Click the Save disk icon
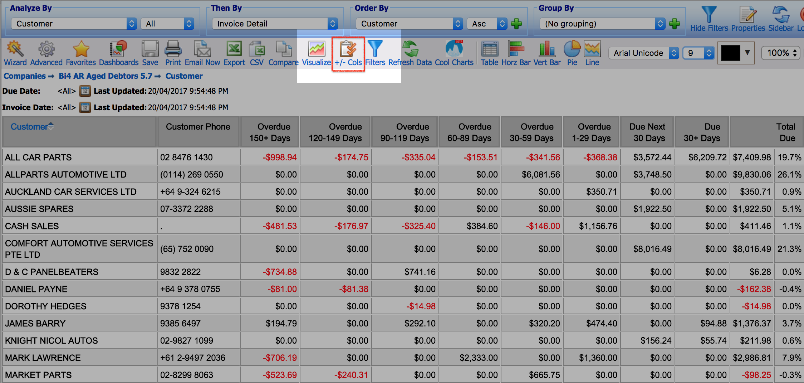Image resolution: width=804 pixels, height=383 pixels. (150, 54)
